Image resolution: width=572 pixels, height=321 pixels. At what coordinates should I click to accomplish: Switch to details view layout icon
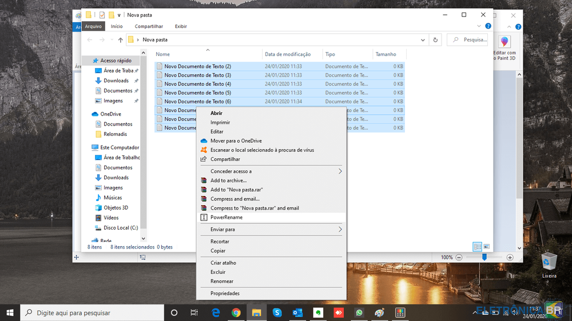477,247
